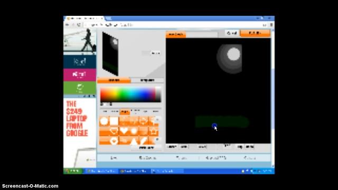Click the large orange button top right
This screenshot has height=190, width=338.
pyautogui.click(x=255, y=33)
